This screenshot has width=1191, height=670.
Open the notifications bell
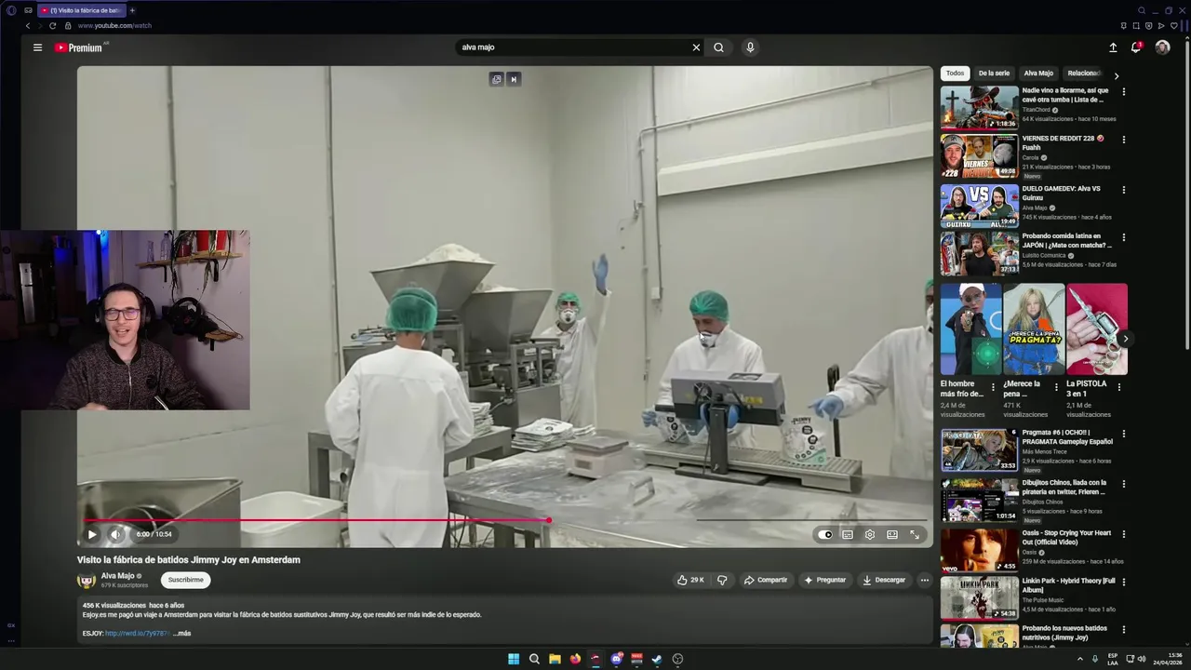click(1136, 47)
